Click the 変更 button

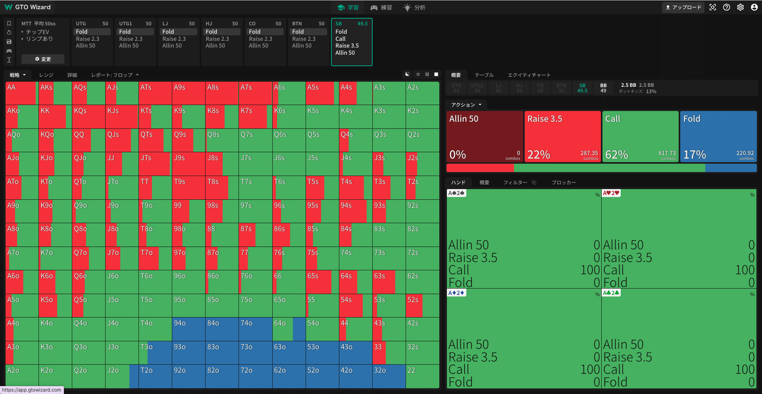pyautogui.click(x=43, y=59)
